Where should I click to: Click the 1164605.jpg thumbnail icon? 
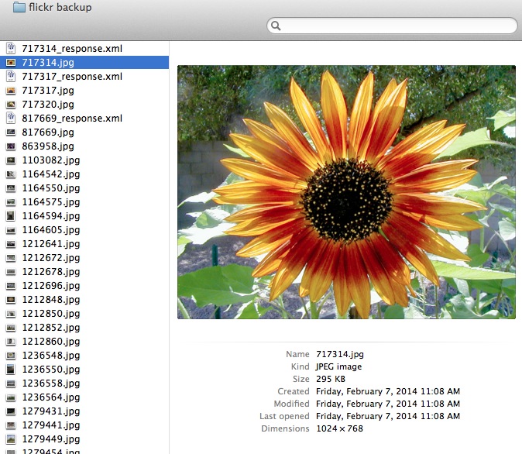(11, 230)
